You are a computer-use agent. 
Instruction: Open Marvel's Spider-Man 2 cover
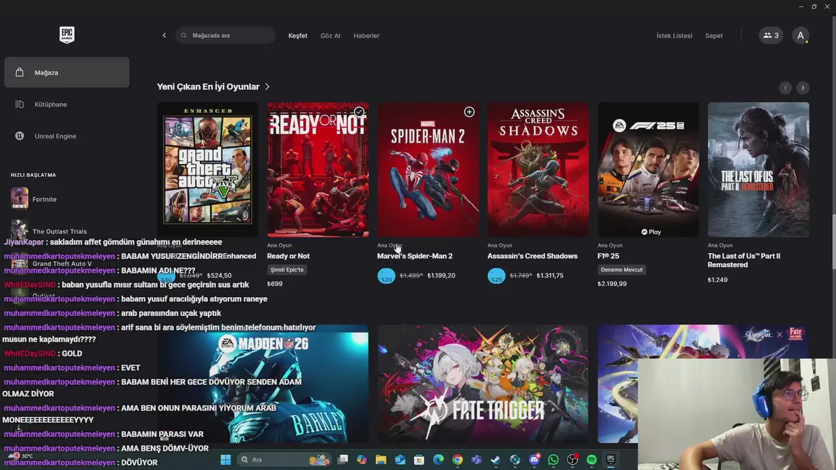428,170
